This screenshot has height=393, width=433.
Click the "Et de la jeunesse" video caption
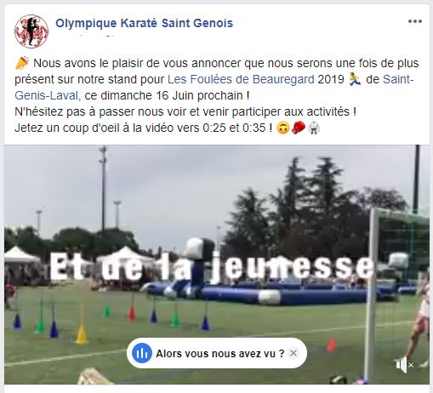pos(211,268)
